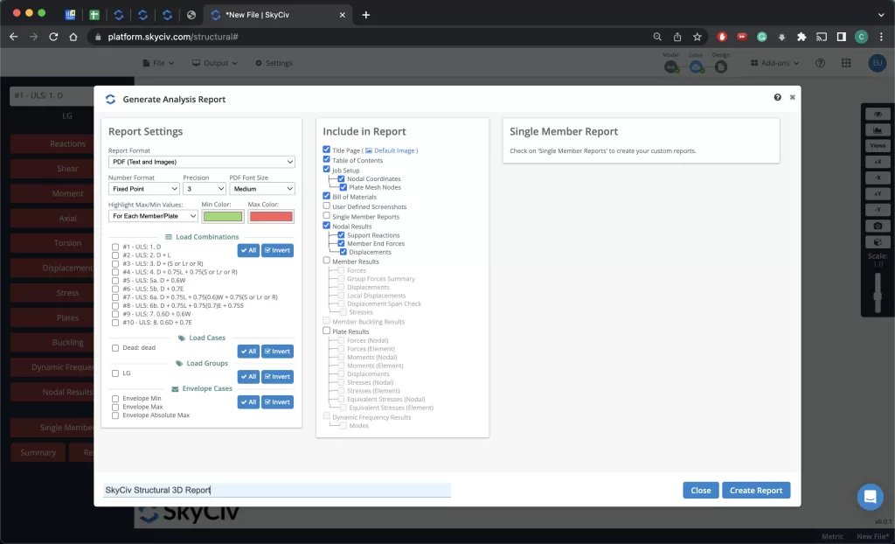Click the 3D cube icon in right toolbar
Viewport: 895px width, 544px height.
point(878,241)
